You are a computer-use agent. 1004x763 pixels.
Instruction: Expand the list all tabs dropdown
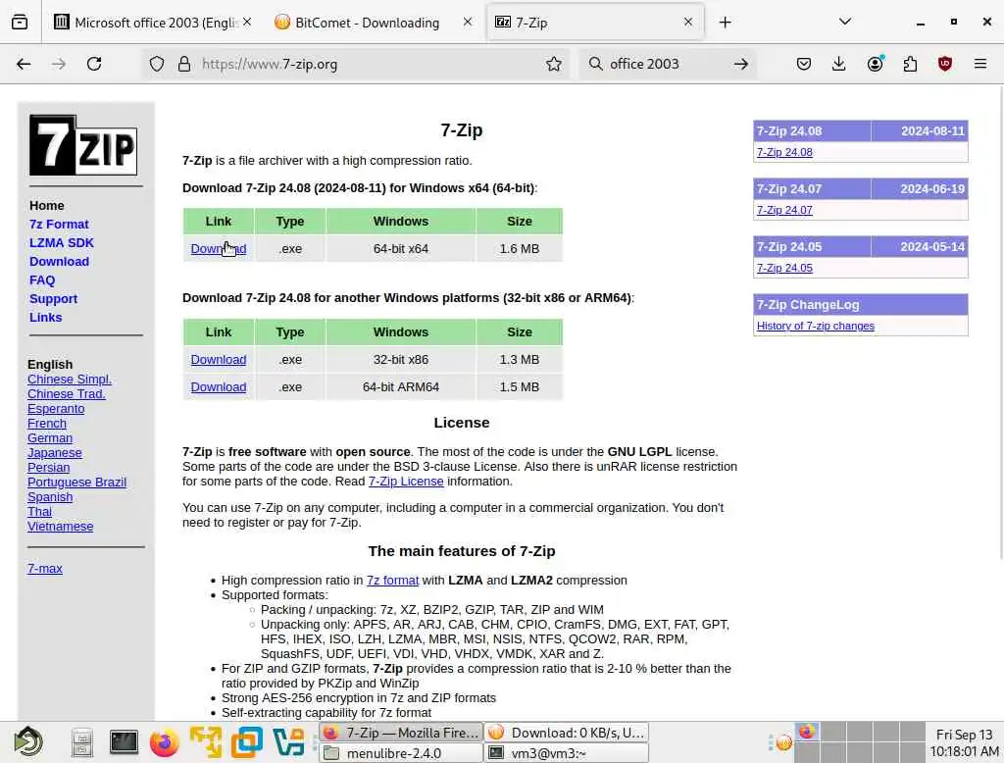pyautogui.click(x=845, y=23)
